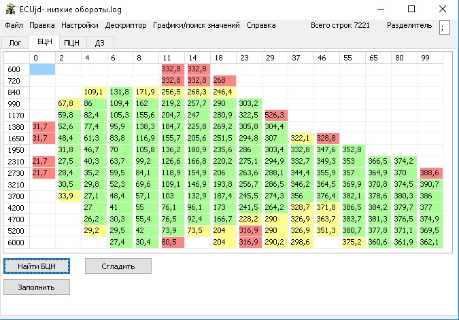Click row header 1950

pyautogui.click(x=17, y=149)
